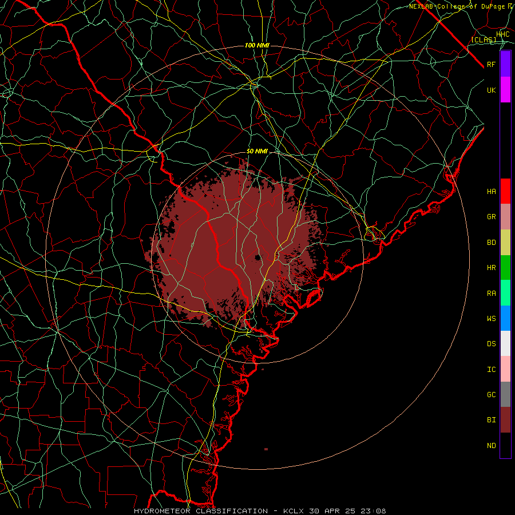Image resolution: width=515 pixels, height=515 pixels.
Task: Click the HYDROMETEOR CLASSIFICATION title text
Action: click(201, 511)
